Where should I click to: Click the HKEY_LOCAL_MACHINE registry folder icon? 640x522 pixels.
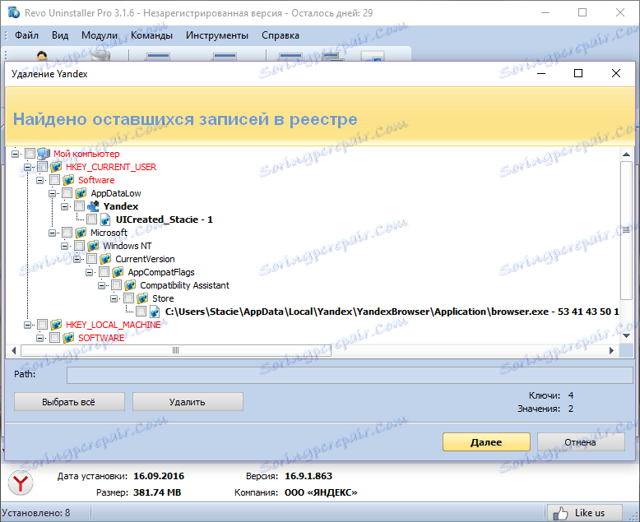point(56,325)
